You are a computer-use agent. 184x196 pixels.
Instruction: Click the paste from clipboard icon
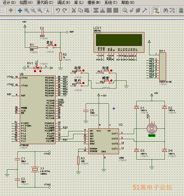click(x=87, y=10)
